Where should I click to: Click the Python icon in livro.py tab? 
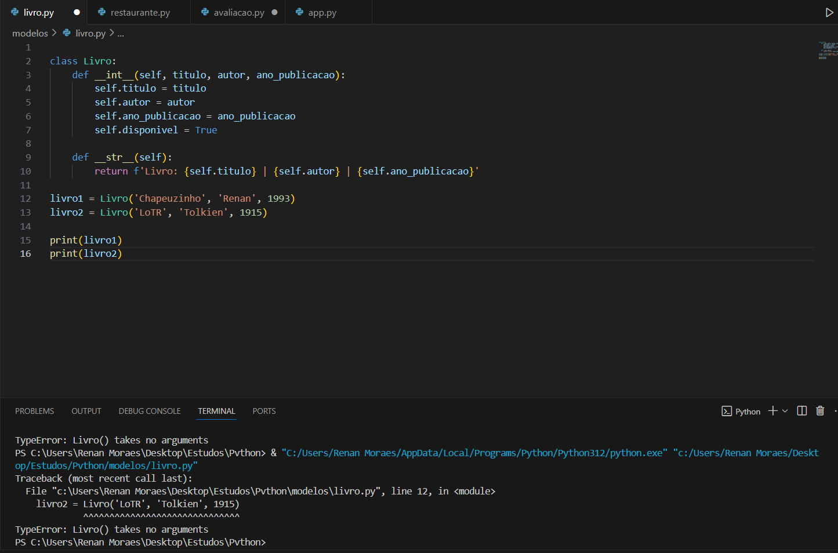pos(15,12)
